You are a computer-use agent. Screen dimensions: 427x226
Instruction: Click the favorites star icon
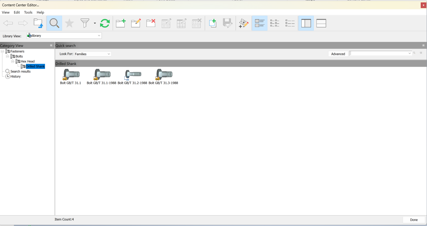[69, 23]
